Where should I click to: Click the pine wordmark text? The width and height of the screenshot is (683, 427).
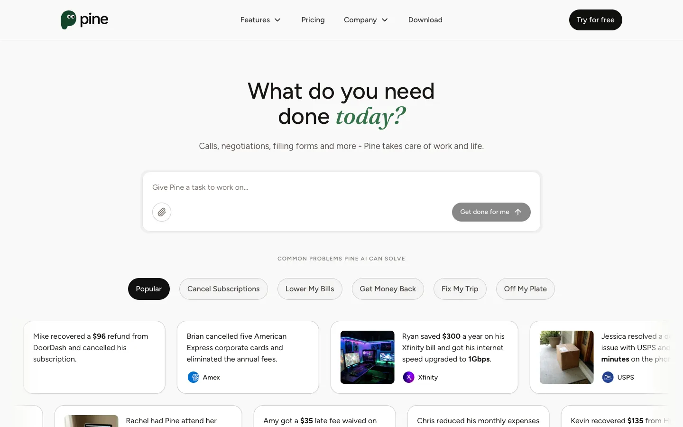tap(94, 20)
